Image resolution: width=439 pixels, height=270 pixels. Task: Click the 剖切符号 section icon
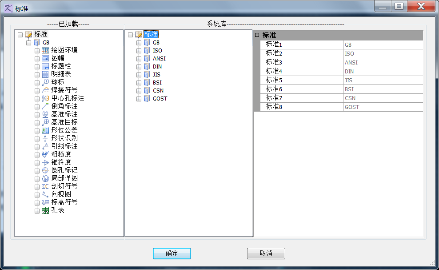point(45,186)
